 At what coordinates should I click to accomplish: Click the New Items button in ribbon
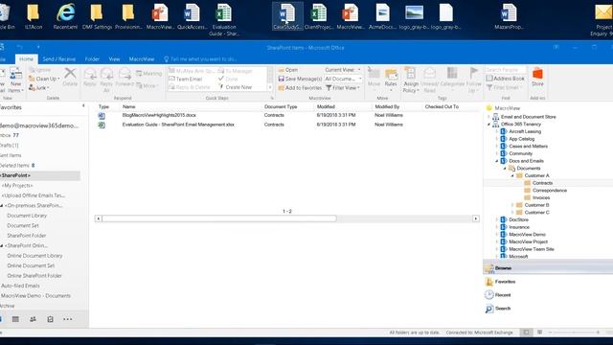coord(15,80)
